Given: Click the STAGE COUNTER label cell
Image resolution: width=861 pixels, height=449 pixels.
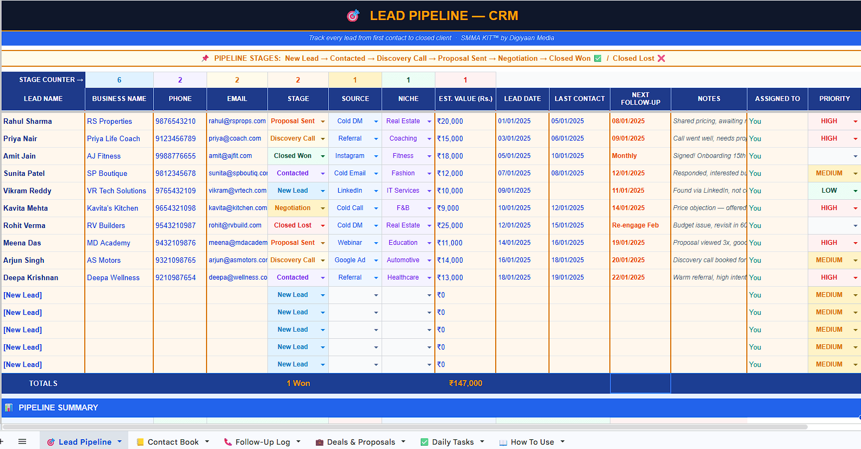Looking at the screenshot, I should coord(43,80).
